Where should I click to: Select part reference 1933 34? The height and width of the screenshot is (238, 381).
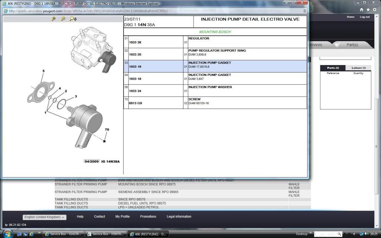tap(135, 91)
